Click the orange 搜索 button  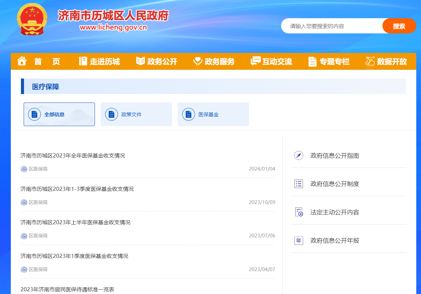399,26
